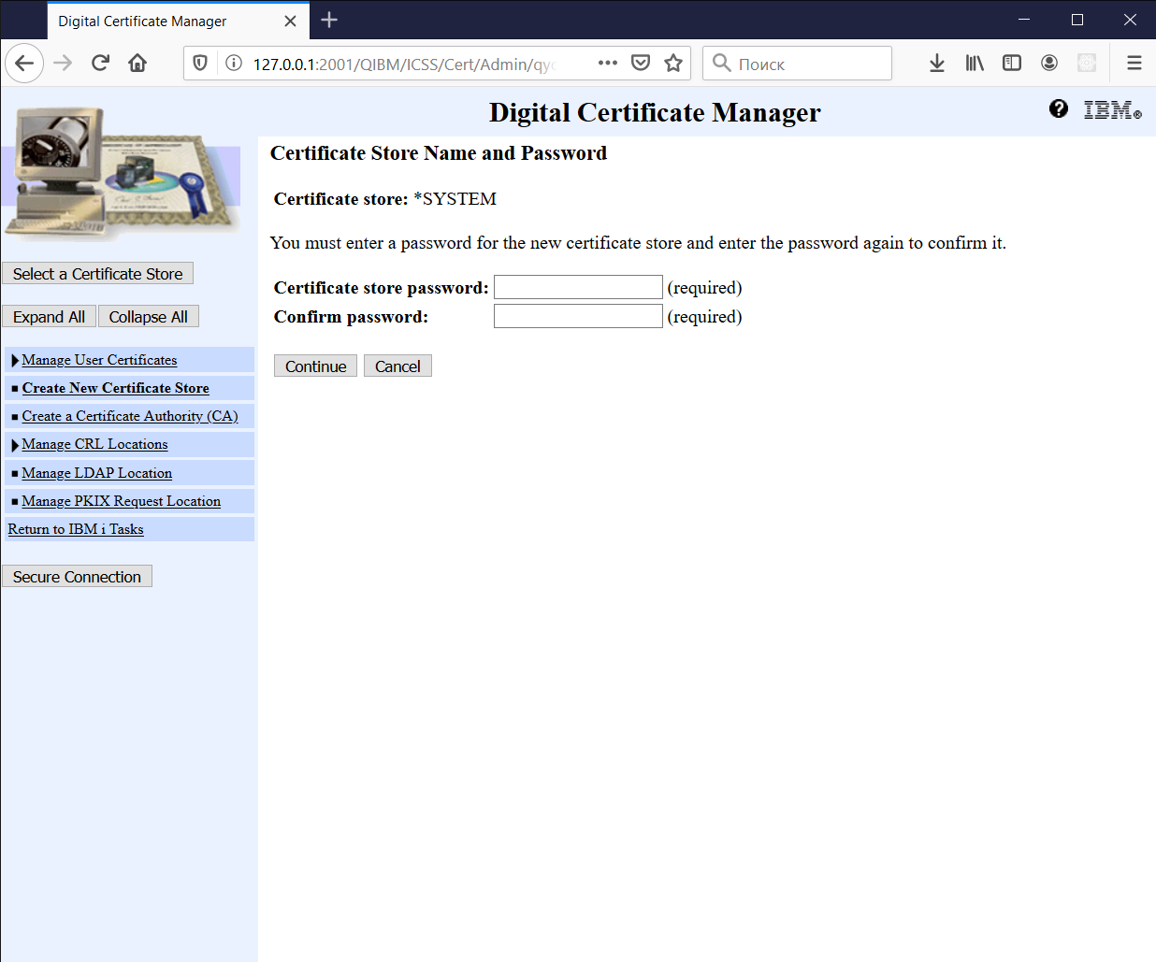Image resolution: width=1156 pixels, height=962 pixels.
Task: Open Manage User Certificates link
Action: (99, 360)
